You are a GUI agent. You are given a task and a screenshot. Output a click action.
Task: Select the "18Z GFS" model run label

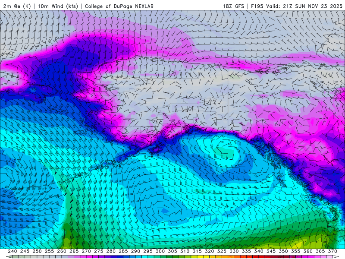tap(233, 6)
